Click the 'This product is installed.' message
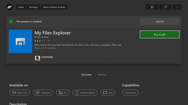The height and width of the screenshot is (105, 188). 29,22
